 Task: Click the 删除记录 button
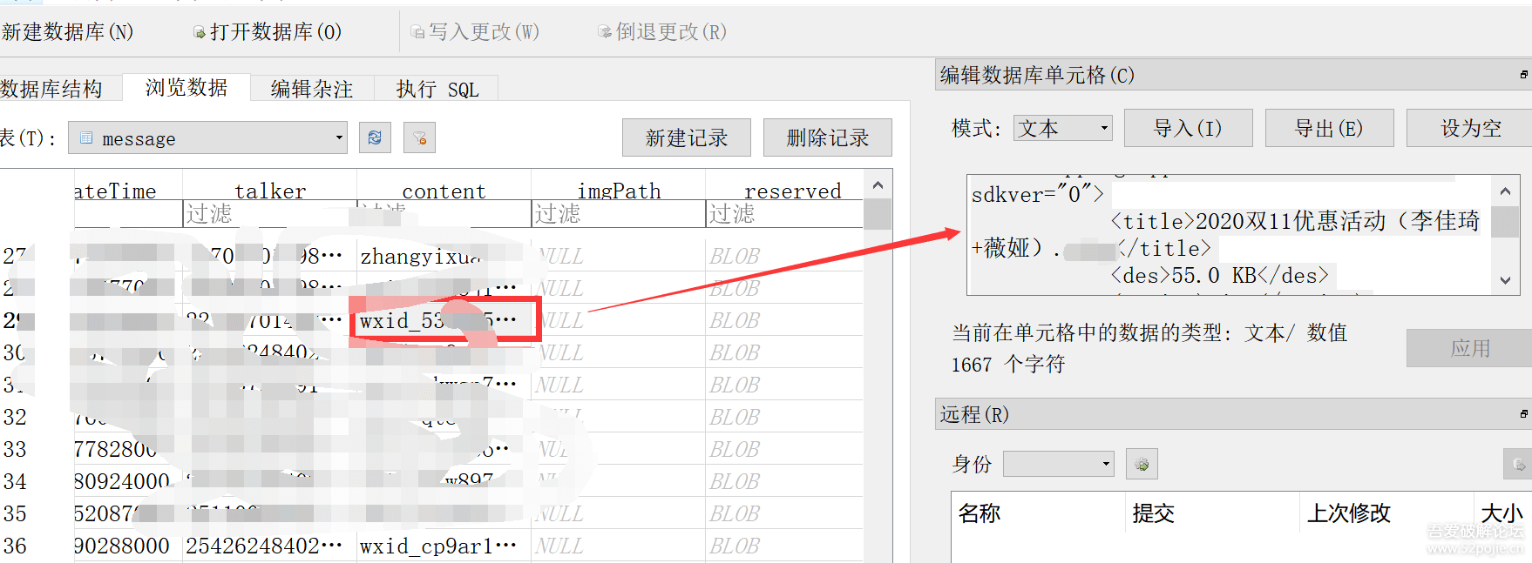point(828,137)
